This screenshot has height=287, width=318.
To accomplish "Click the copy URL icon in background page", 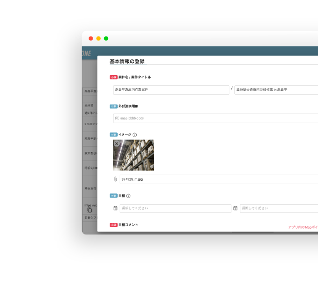I will [x=90, y=210].
